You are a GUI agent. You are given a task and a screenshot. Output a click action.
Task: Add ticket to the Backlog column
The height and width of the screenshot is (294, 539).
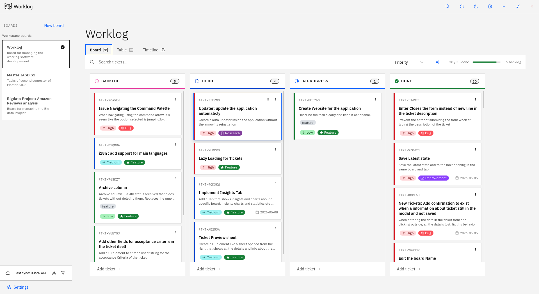[109, 269]
